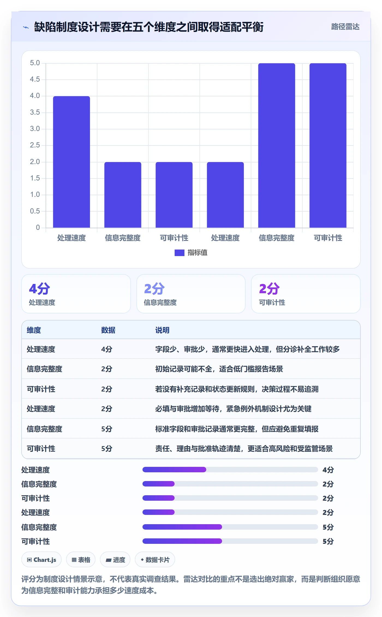Click the 可审计性 progress bar showing 2分

point(230,498)
